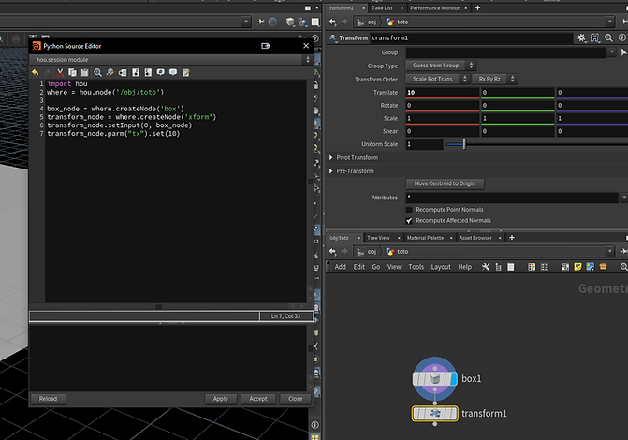
Task: Click the find and replace icon
Action: [x=110, y=72]
